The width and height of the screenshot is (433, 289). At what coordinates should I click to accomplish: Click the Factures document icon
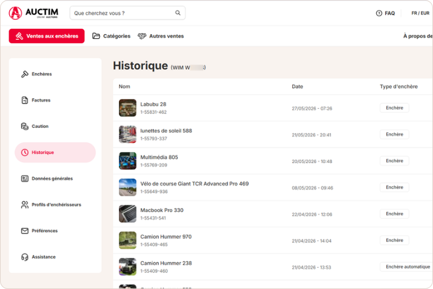point(25,100)
